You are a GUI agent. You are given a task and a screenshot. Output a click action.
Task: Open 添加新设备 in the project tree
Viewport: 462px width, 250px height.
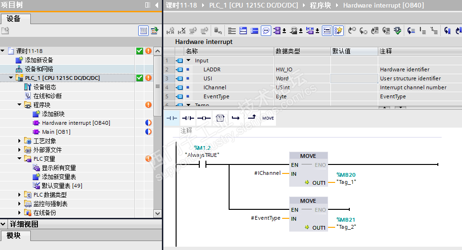coord(39,60)
